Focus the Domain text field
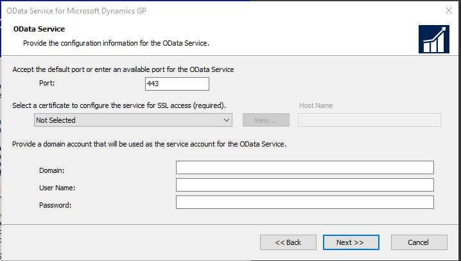The width and height of the screenshot is (461, 261). point(304,168)
